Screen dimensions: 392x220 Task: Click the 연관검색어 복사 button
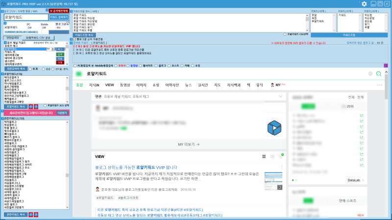tap(16, 69)
